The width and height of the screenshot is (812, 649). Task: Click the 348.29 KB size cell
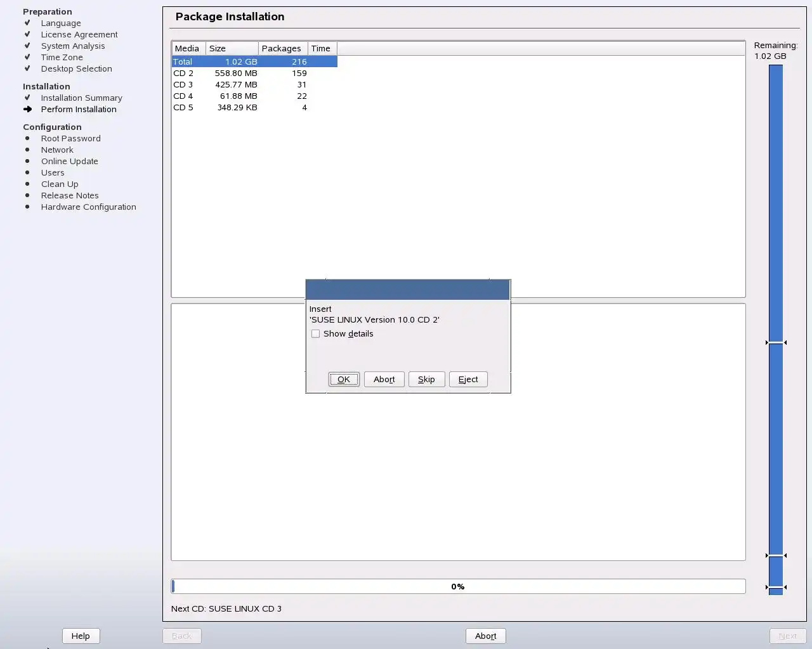[x=237, y=107]
